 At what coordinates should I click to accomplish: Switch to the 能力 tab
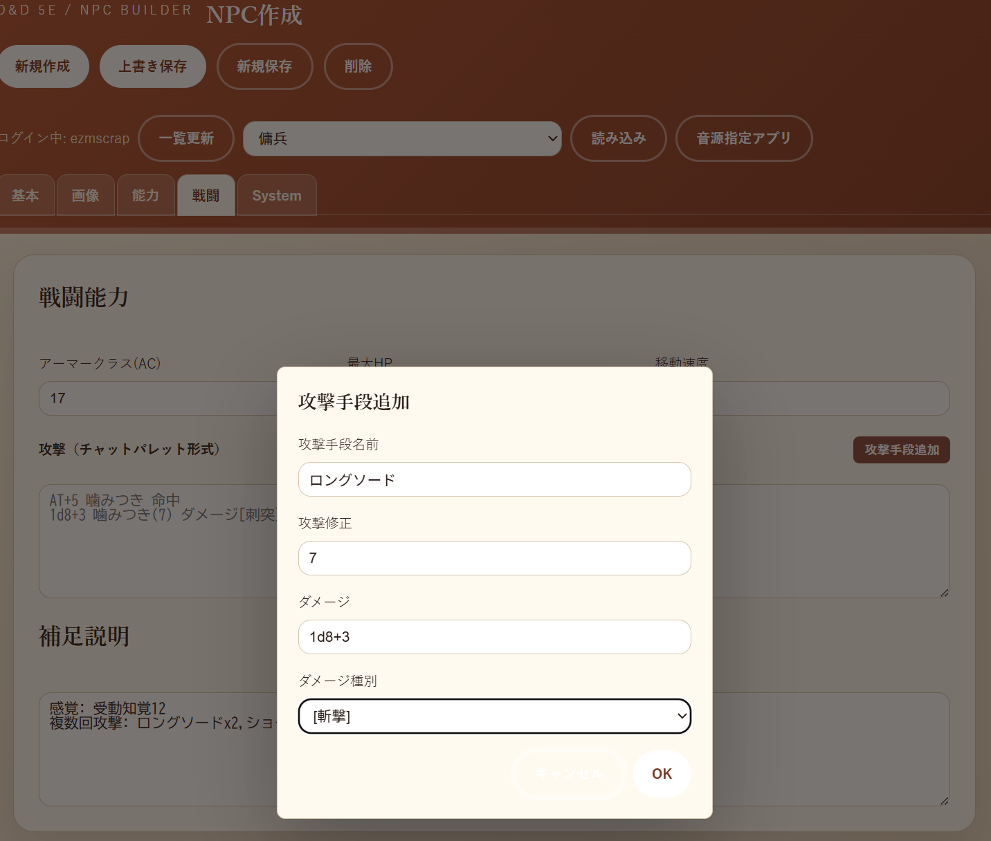[146, 196]
